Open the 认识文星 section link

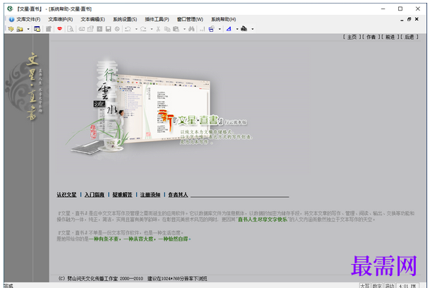pyautogui.click(x=66, y=195)
